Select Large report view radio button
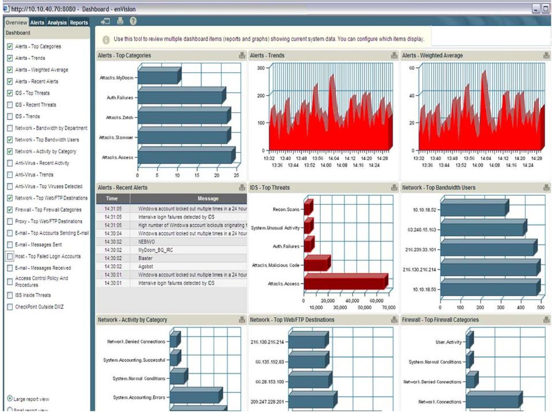 (x=10, y=399)
